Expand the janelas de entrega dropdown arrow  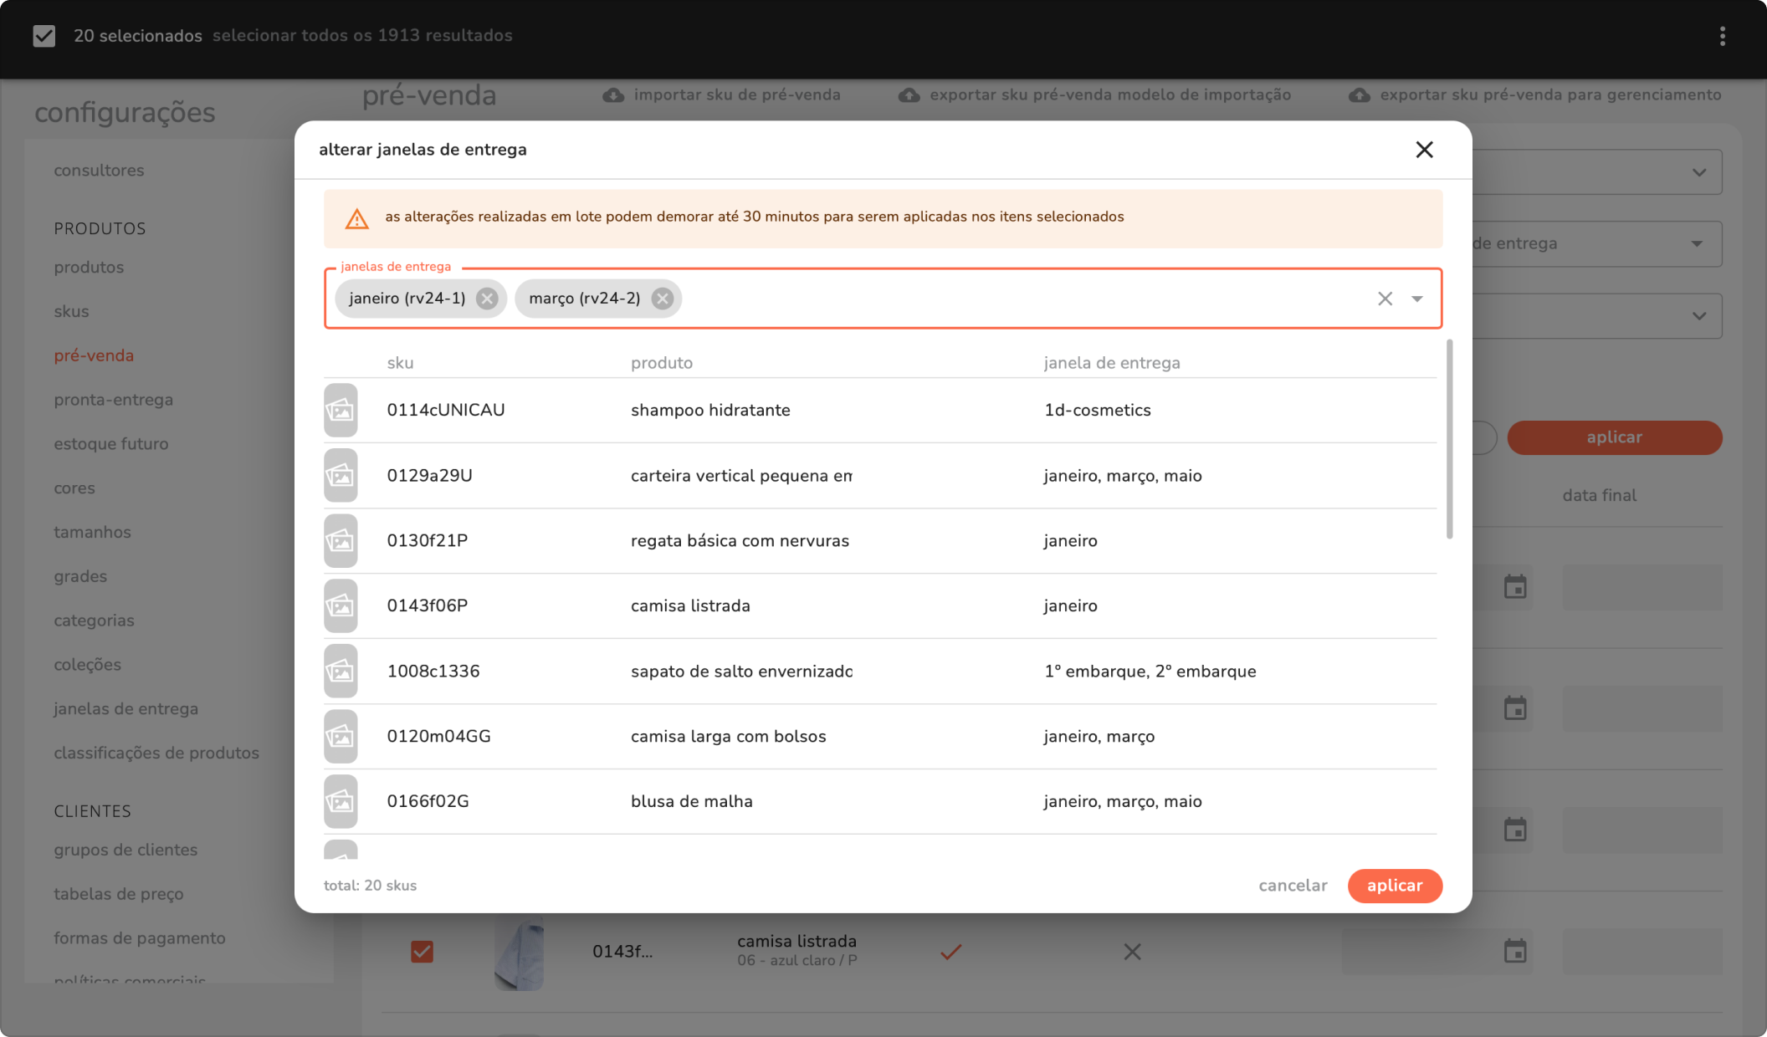tap(1416, 299)
